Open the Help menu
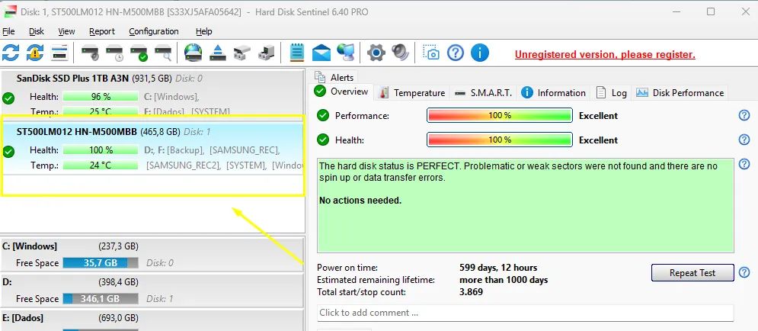The height and width of the screenshot is (331, 758). pos(204,31)
